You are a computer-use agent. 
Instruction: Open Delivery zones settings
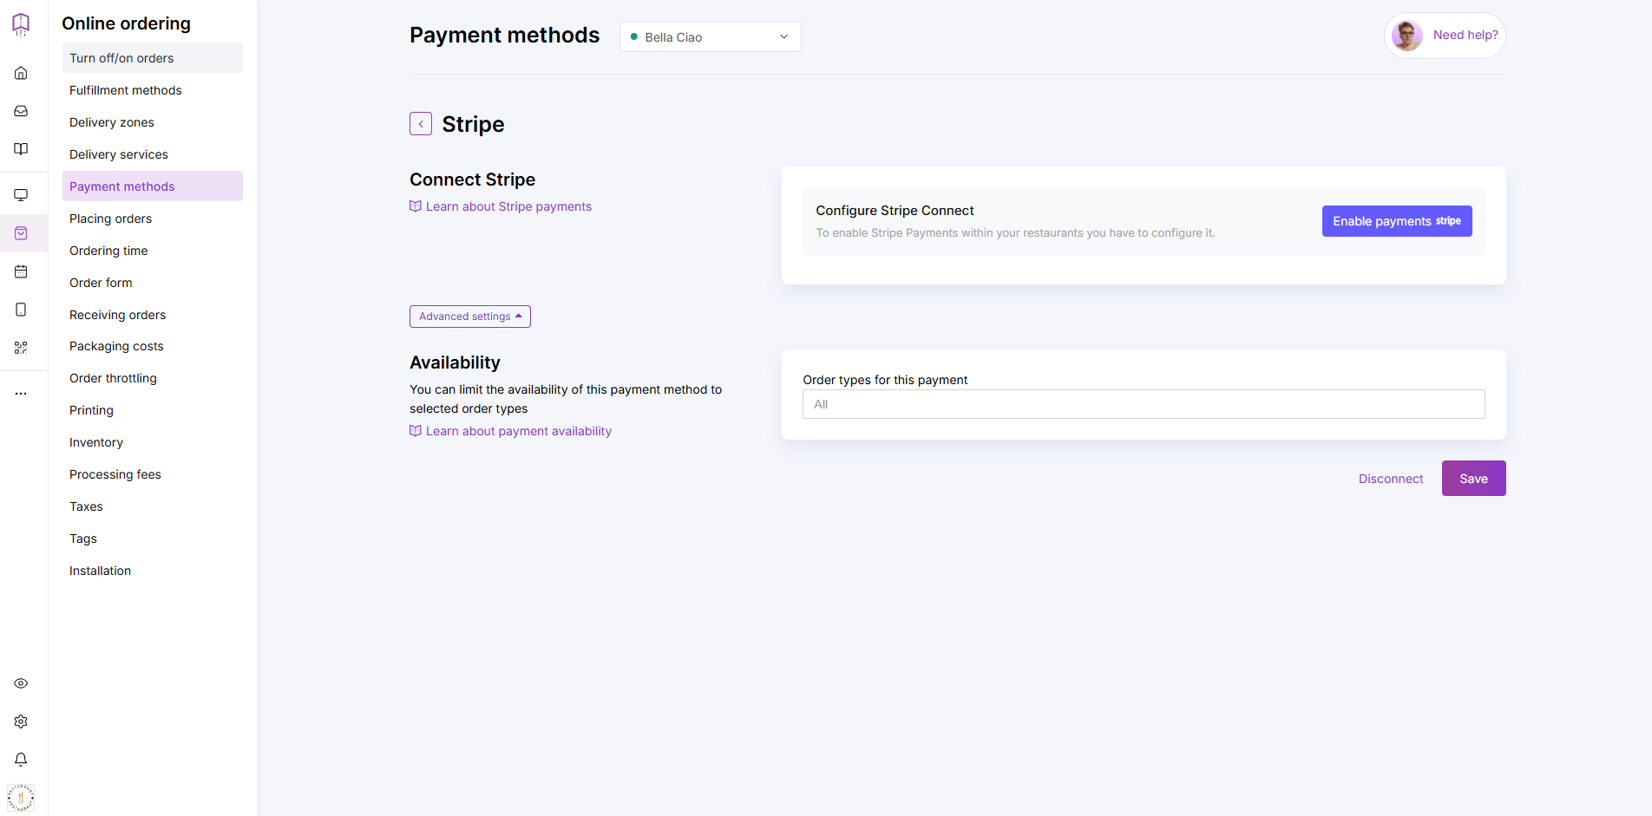(153, 122)
